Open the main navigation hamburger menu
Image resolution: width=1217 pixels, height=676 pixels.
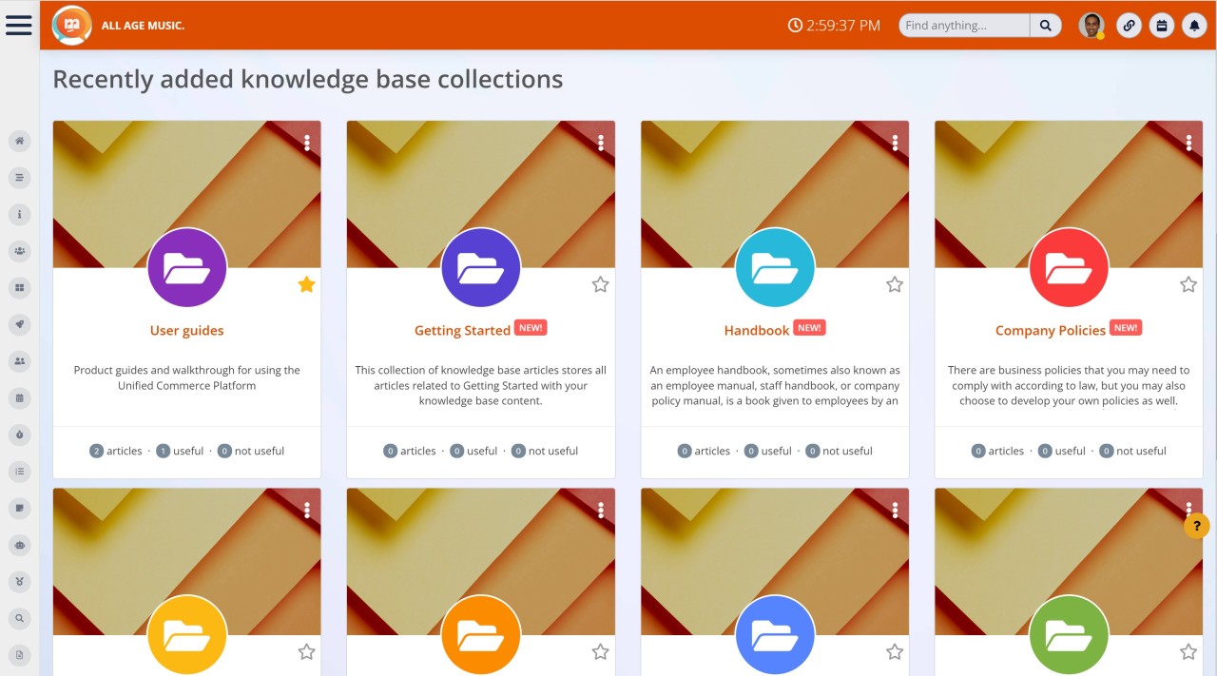[x=19, y=25]
